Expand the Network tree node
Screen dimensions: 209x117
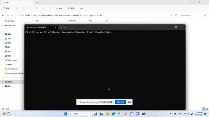(2, 86)
